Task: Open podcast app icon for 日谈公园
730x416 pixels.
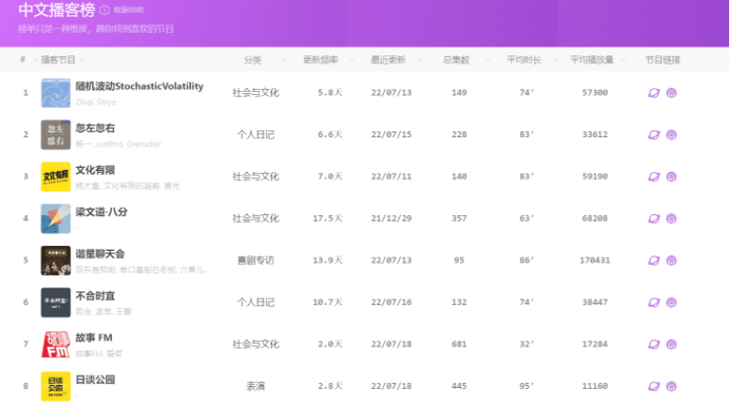Action: click(x=672, y=386)
